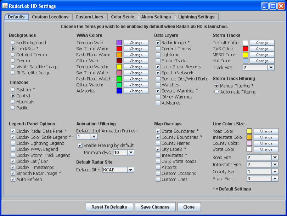Change the TVS Color

coord(262,49)
